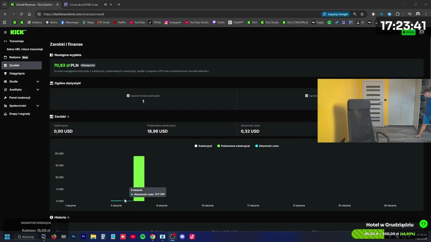Image resolution: width=431 pixels, height=242 pixels.
Task: Open the ChatGPT bookmark
Action: coord(236,23)
